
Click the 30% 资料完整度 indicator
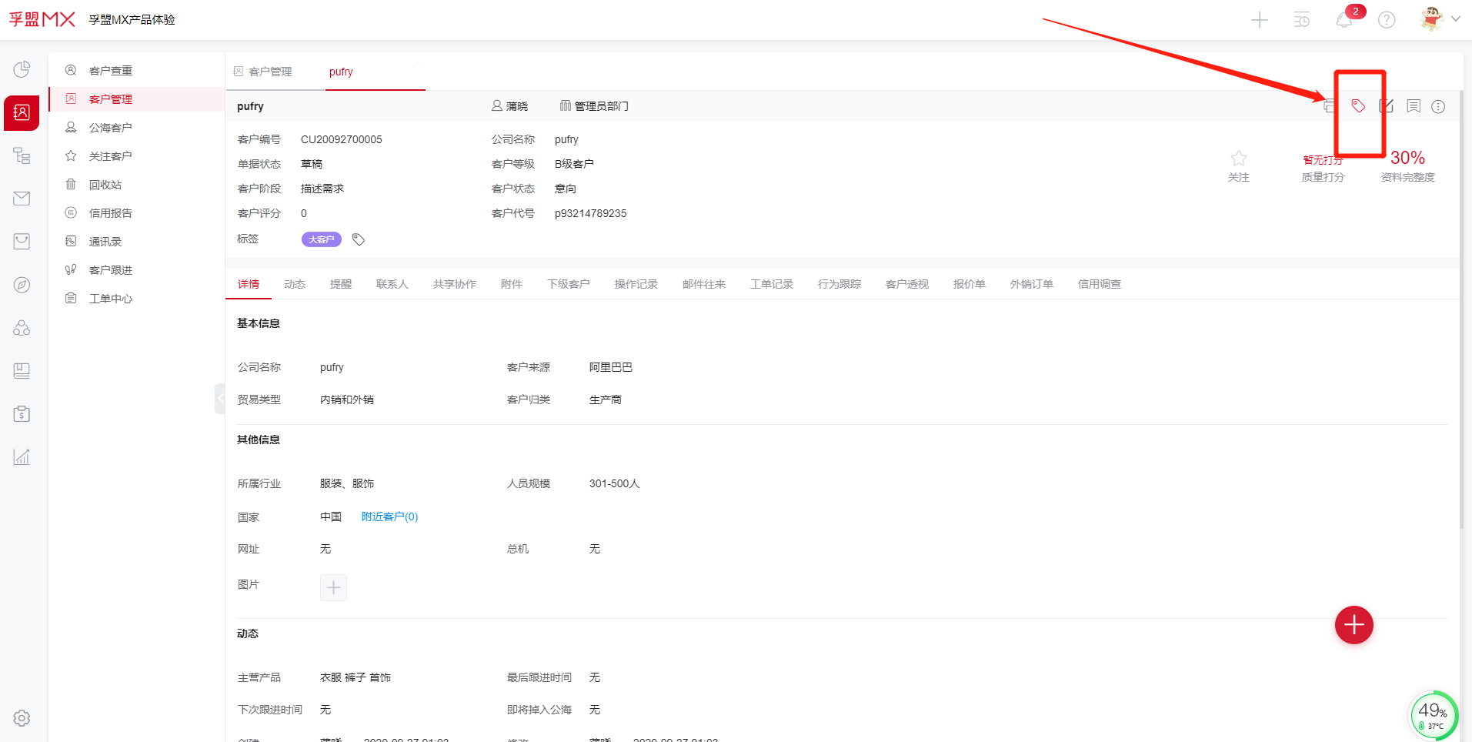[1407, 159]
